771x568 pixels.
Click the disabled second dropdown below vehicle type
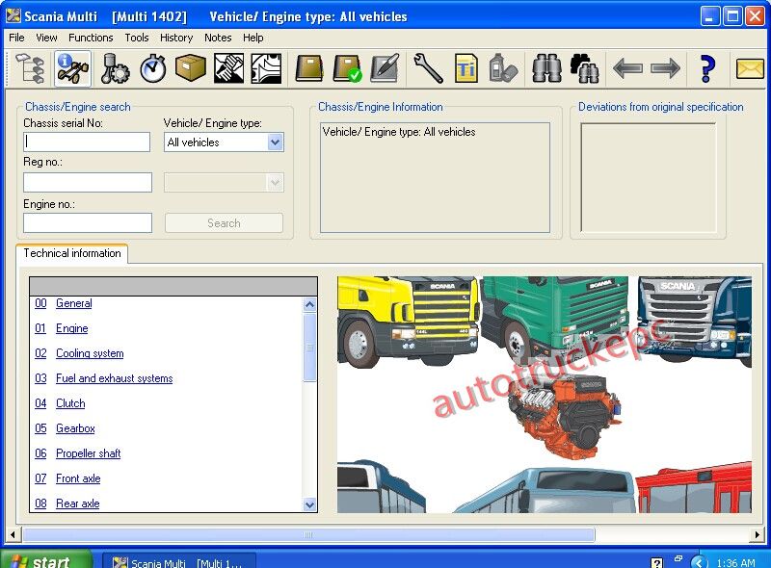click(x=224, y=183)
